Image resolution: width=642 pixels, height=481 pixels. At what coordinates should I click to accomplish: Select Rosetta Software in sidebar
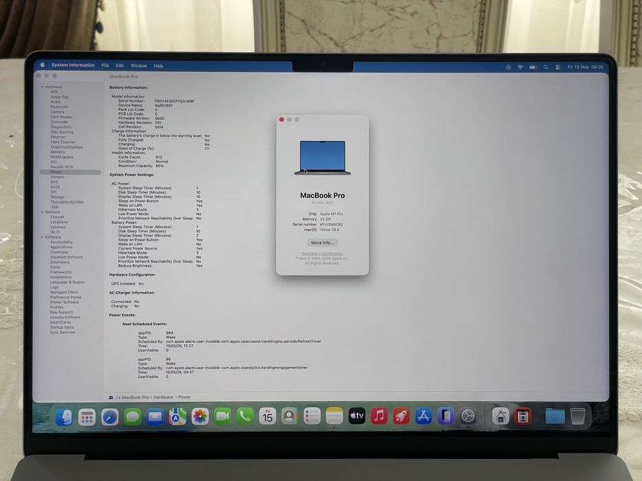pos(65,317)
